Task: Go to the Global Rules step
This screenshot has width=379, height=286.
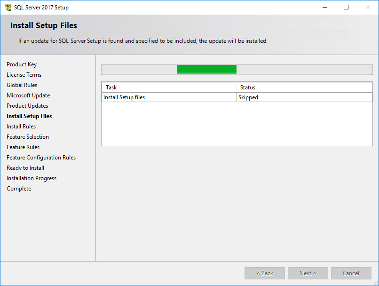Action: click(22, 85)
